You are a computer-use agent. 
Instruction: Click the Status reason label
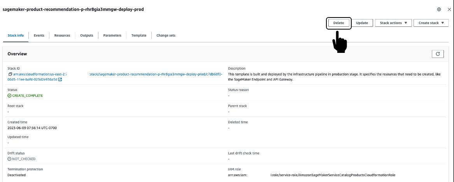coord(238,90)
